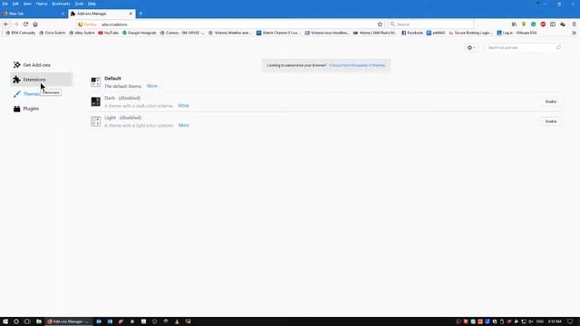
Task: Open a new tab with plus
Action: (140, 14)
